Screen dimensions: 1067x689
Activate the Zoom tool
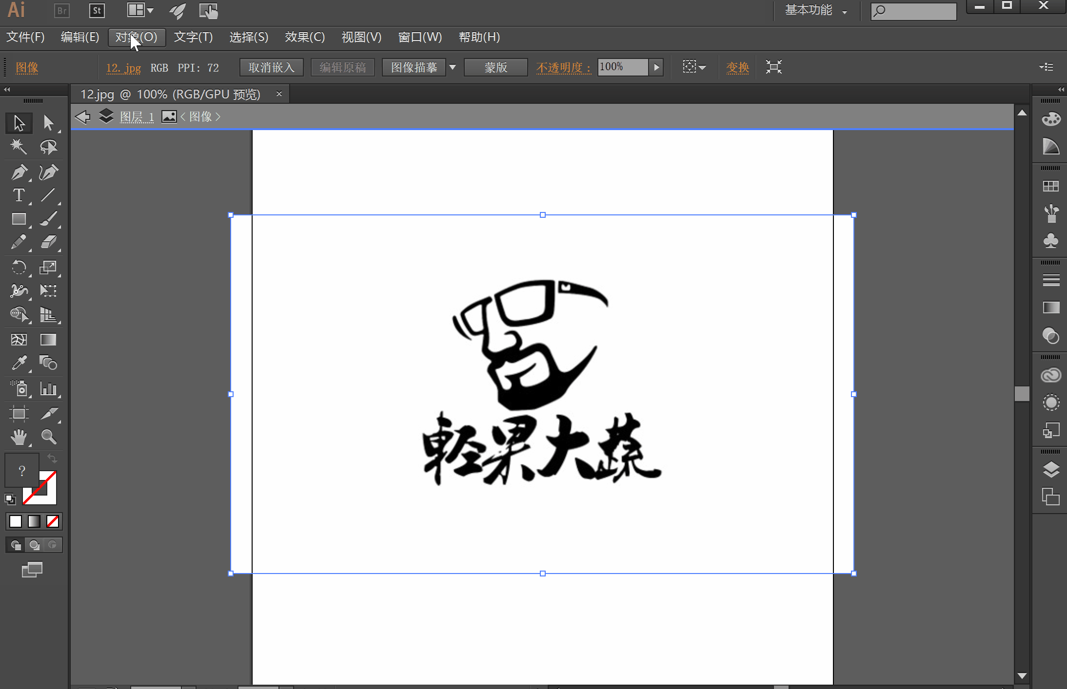(x=48, y=437)
